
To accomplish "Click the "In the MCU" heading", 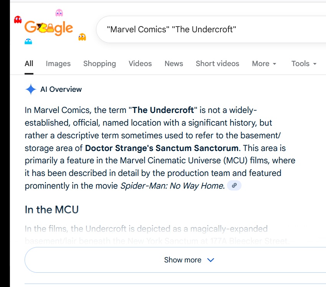I will pos(52,210).
